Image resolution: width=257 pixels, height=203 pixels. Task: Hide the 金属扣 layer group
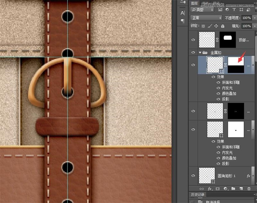pyautogui.click(x=193, y=52)
